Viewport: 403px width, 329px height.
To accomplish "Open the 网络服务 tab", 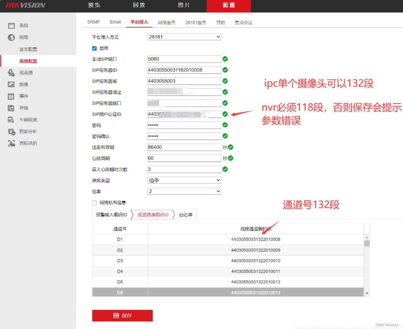I will pos(166,22).
